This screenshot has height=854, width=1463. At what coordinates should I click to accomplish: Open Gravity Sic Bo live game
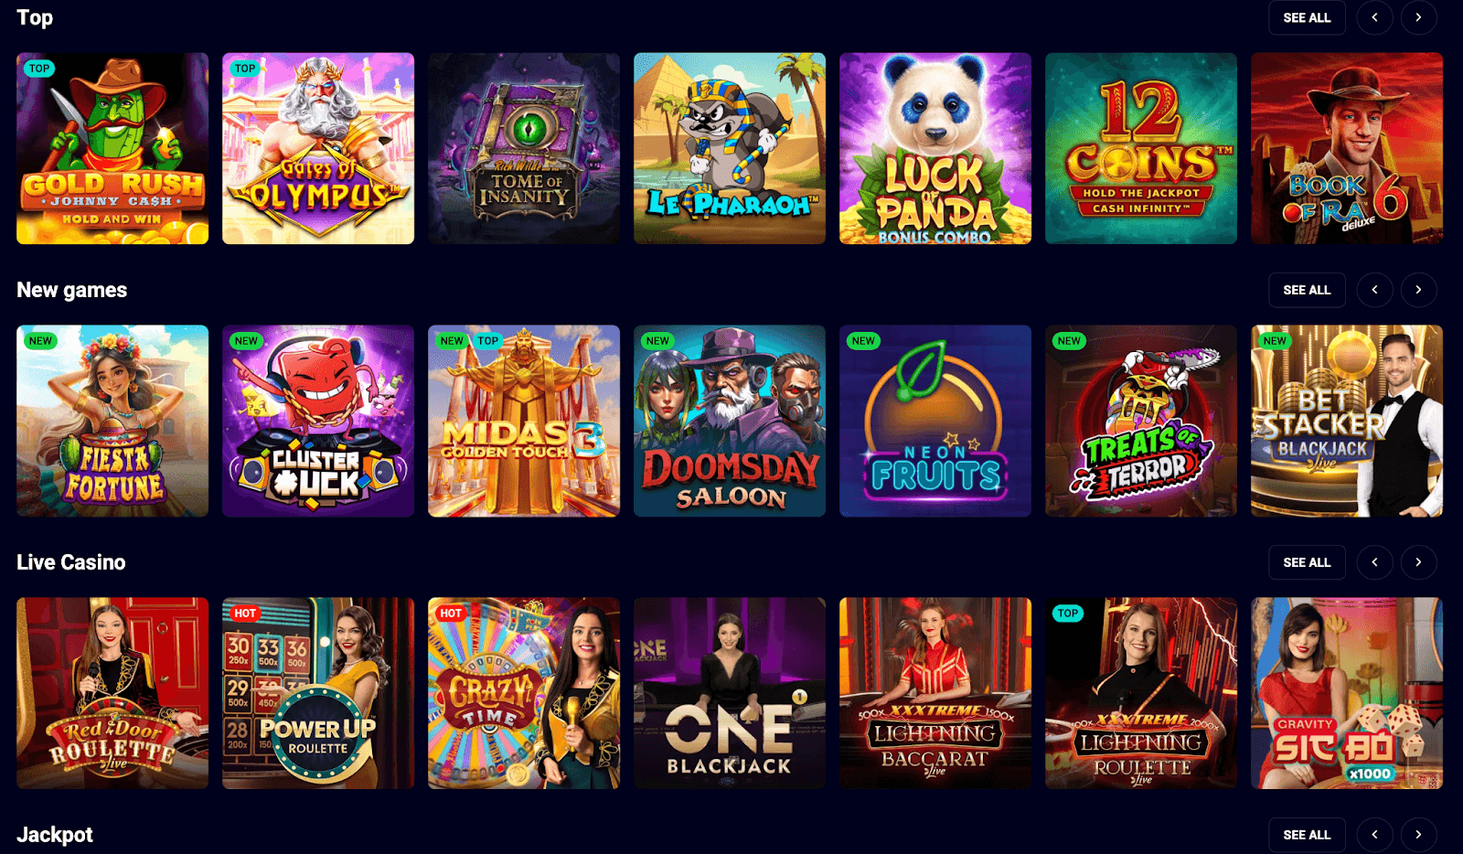click(1347, 693)
